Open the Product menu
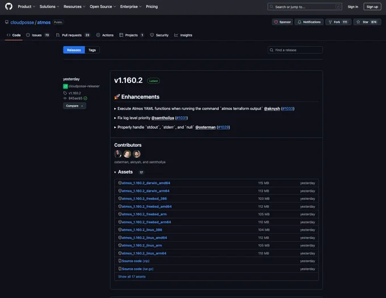Image resolution: width=386 pixels, height=298 pixels. (x=26, y=7)
